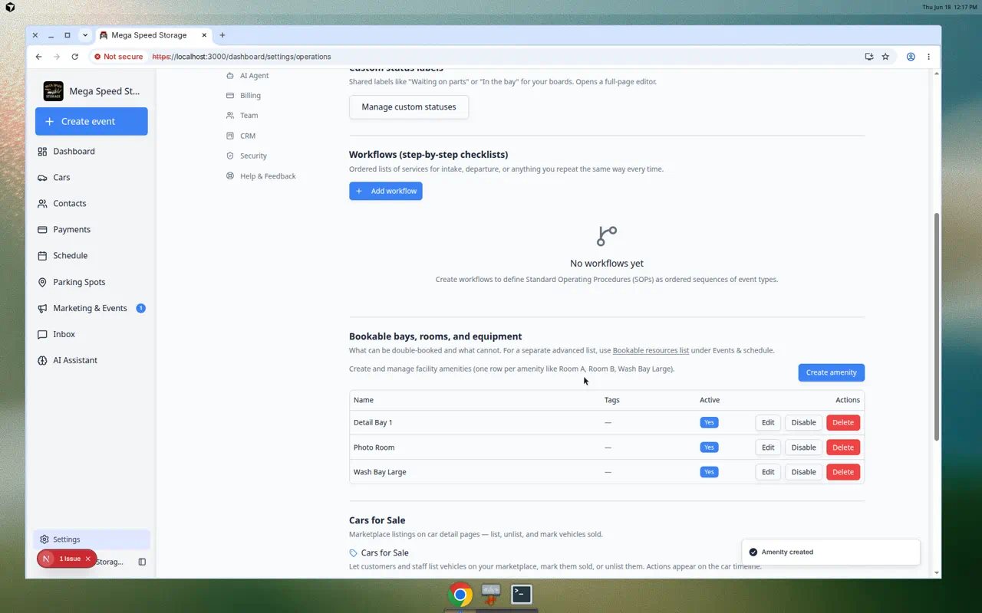The image size is (982, 613).
Task: Open the Bookable resources list link
Action: click(651, 350)
